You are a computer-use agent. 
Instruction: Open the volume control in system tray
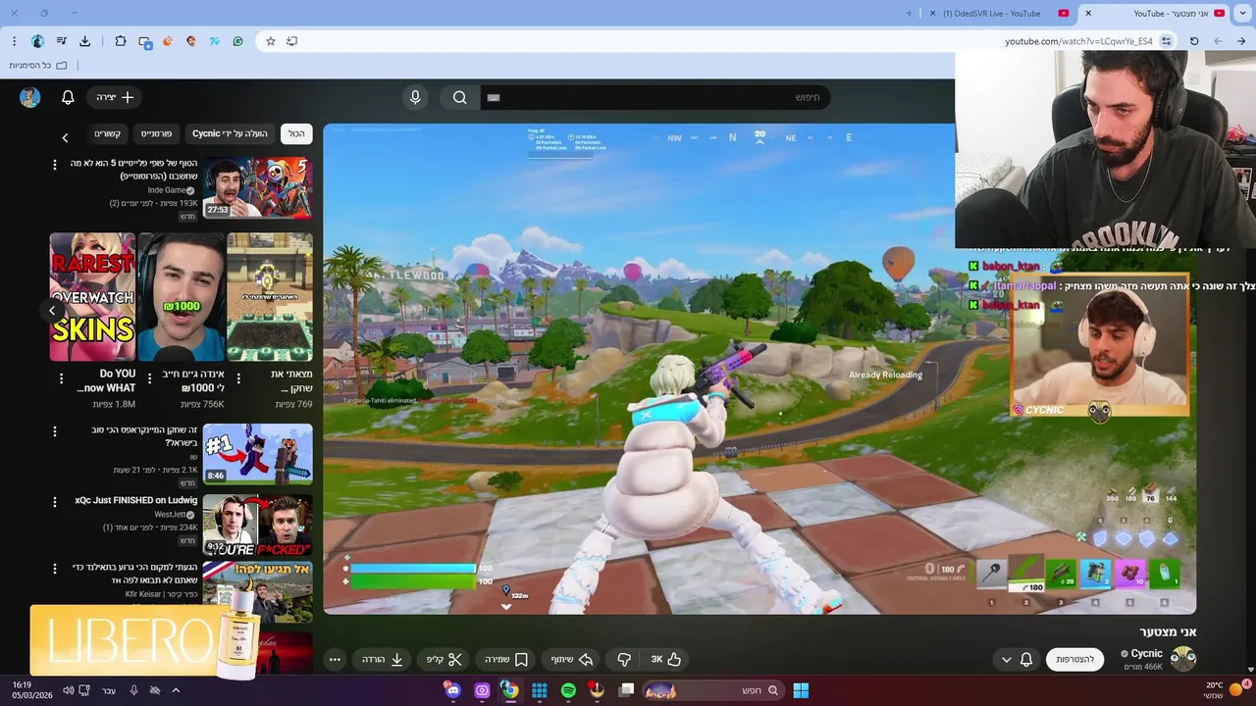tap(68, 690)
